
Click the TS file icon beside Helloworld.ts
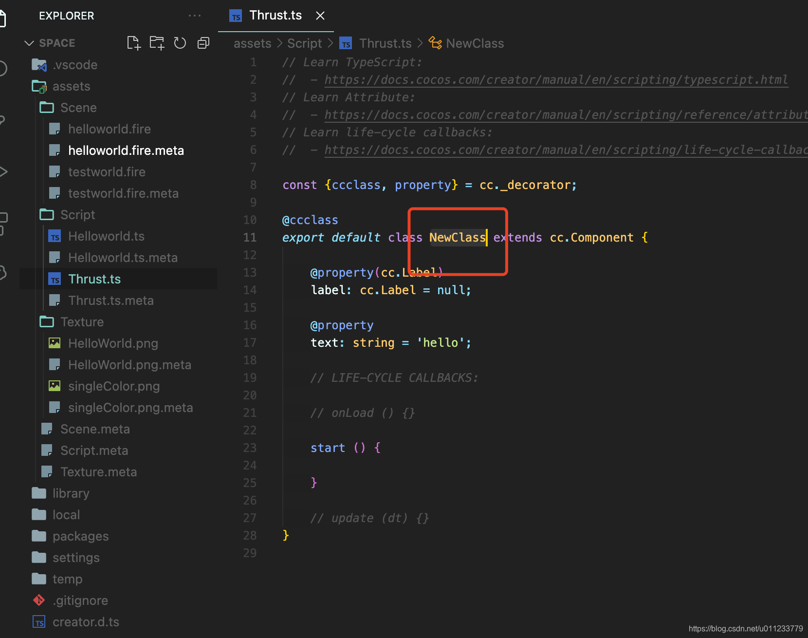tap(55, 236)
